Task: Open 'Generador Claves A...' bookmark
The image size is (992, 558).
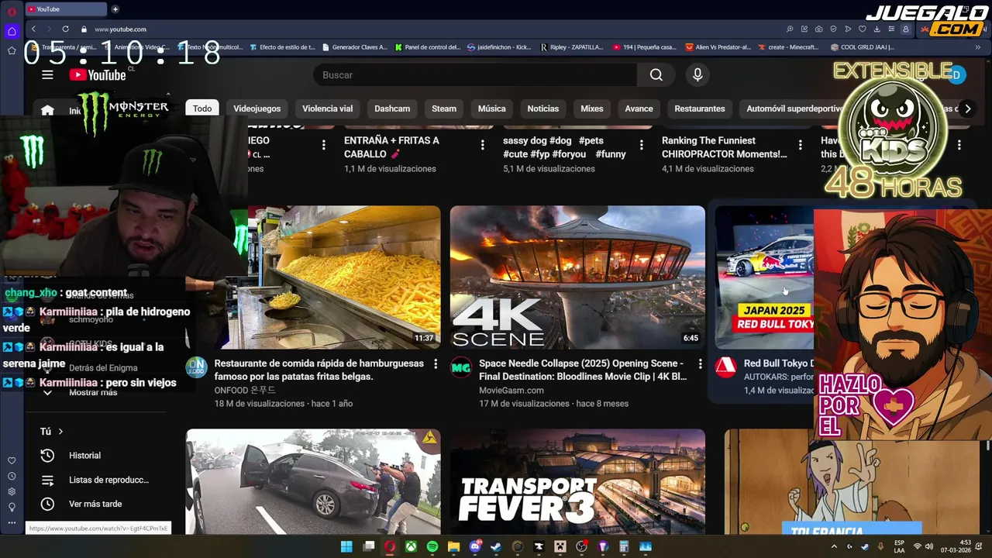Action: coord(354,47)
